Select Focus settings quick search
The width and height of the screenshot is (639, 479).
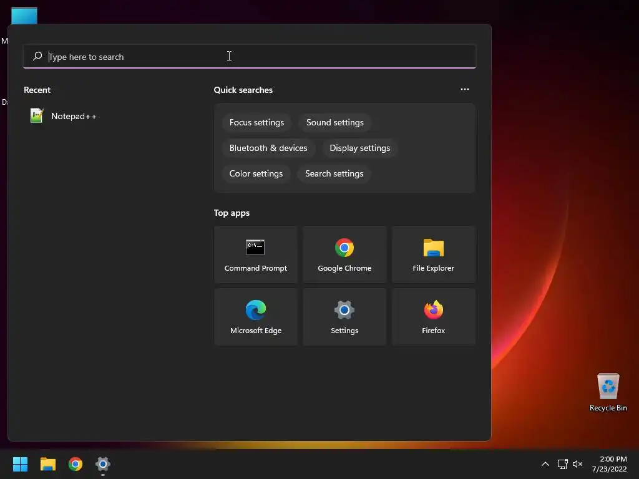256,123
